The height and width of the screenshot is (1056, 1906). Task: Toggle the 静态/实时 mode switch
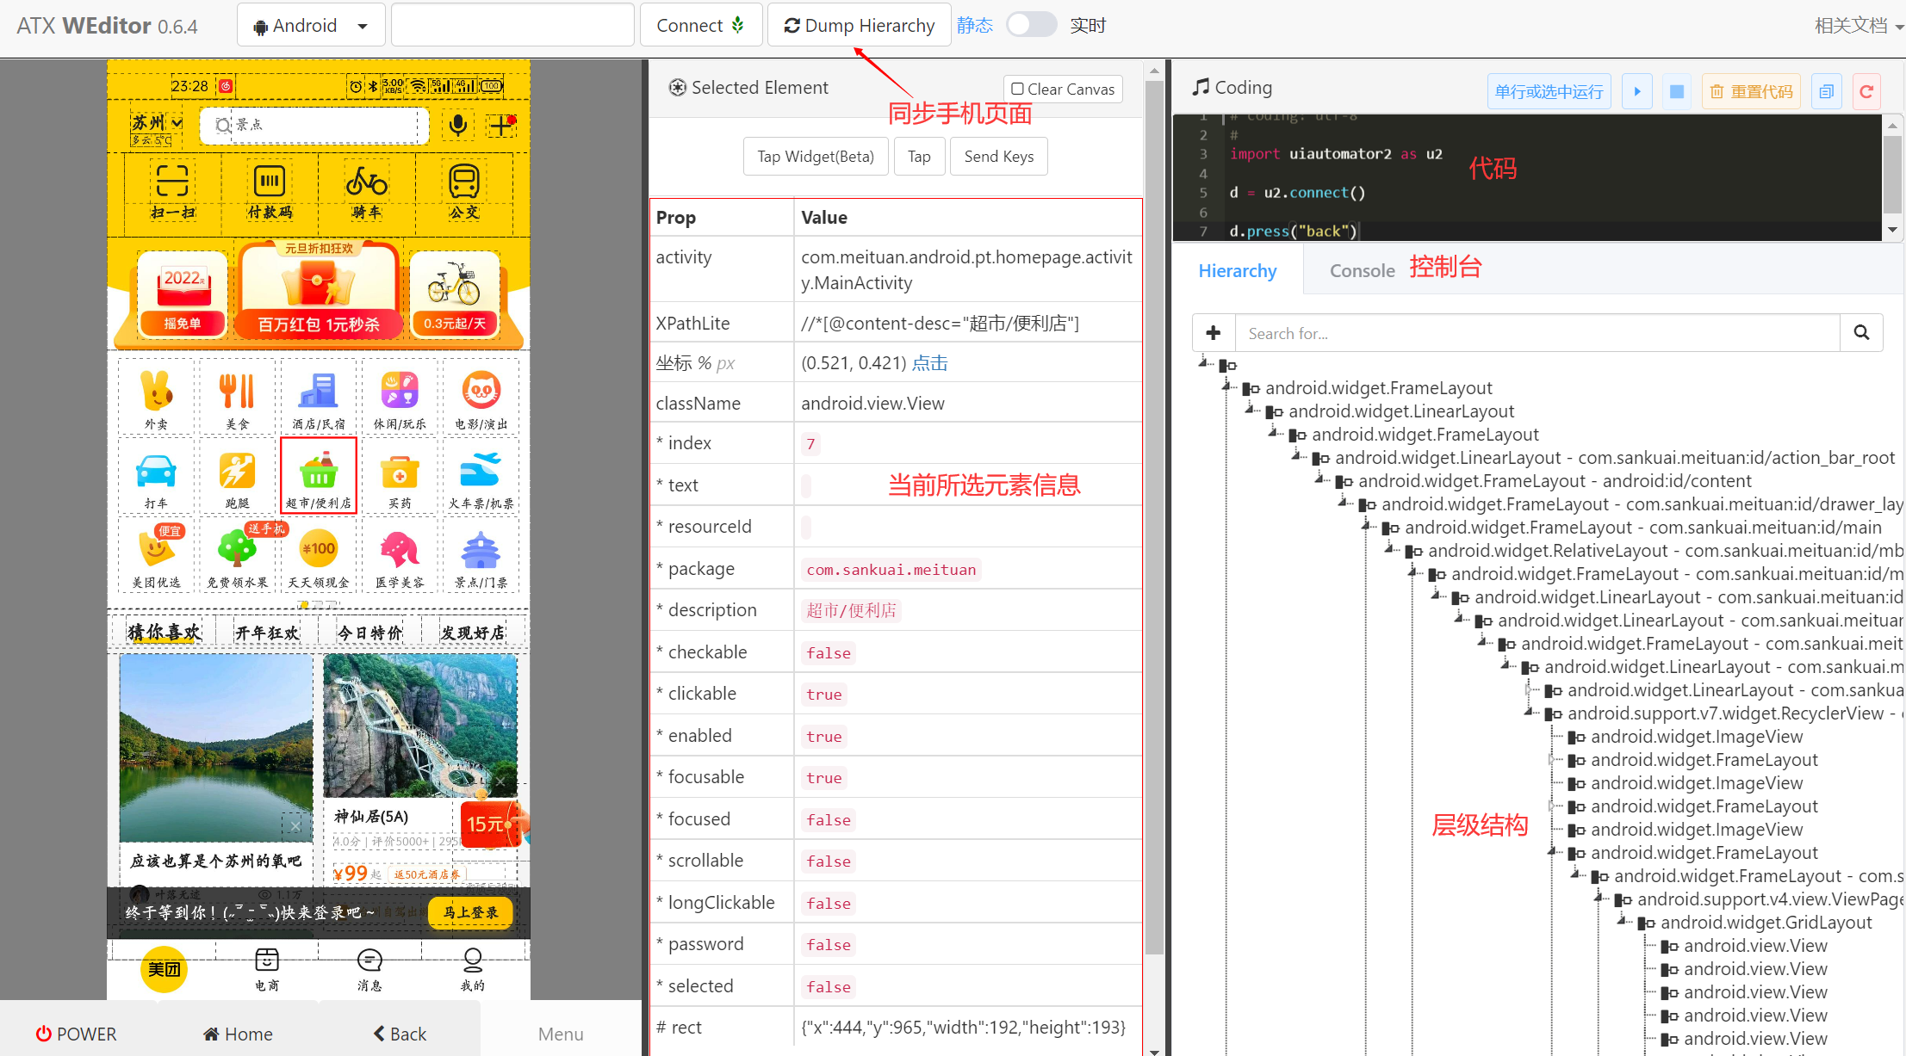[x=1031, y=25]
